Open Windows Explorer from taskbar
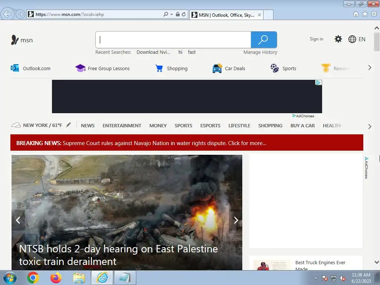This screenshot has width=380, height=285. pos(79,278)
